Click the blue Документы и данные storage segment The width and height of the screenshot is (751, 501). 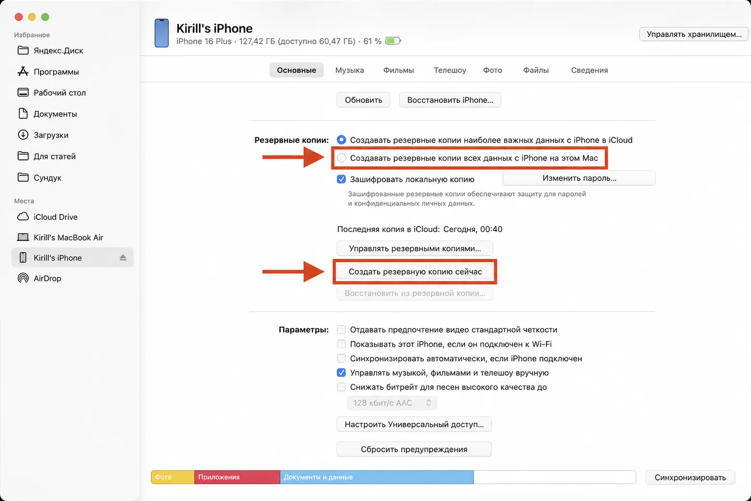click(x=377, y=477)
